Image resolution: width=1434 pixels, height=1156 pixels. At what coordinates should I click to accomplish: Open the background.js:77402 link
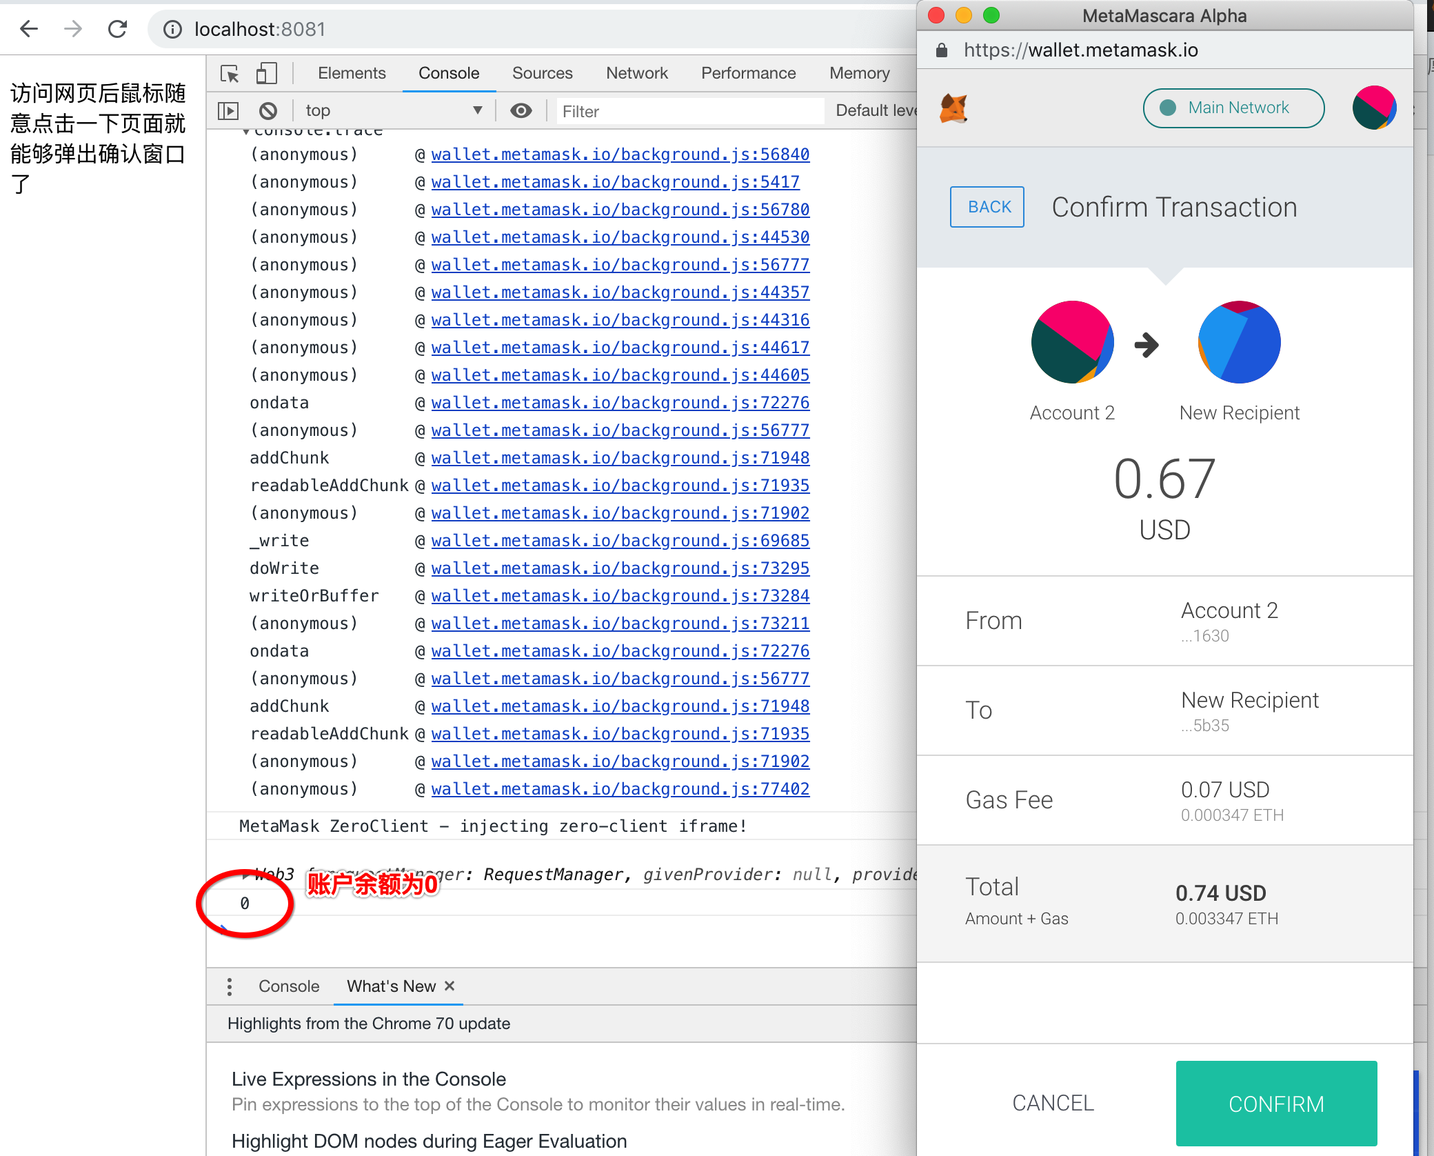click(x=620, y=789)
